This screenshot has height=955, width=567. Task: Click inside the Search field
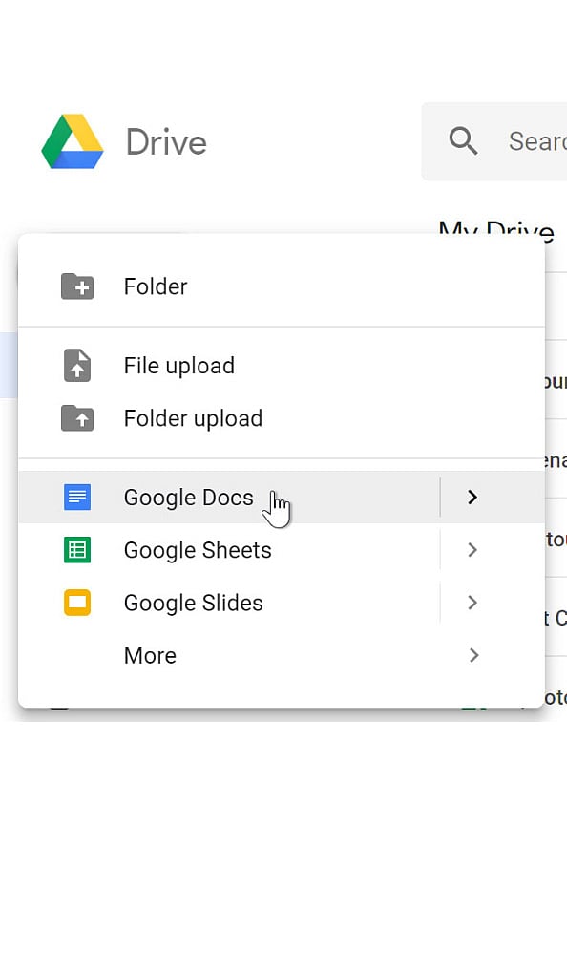coord(535,140)
